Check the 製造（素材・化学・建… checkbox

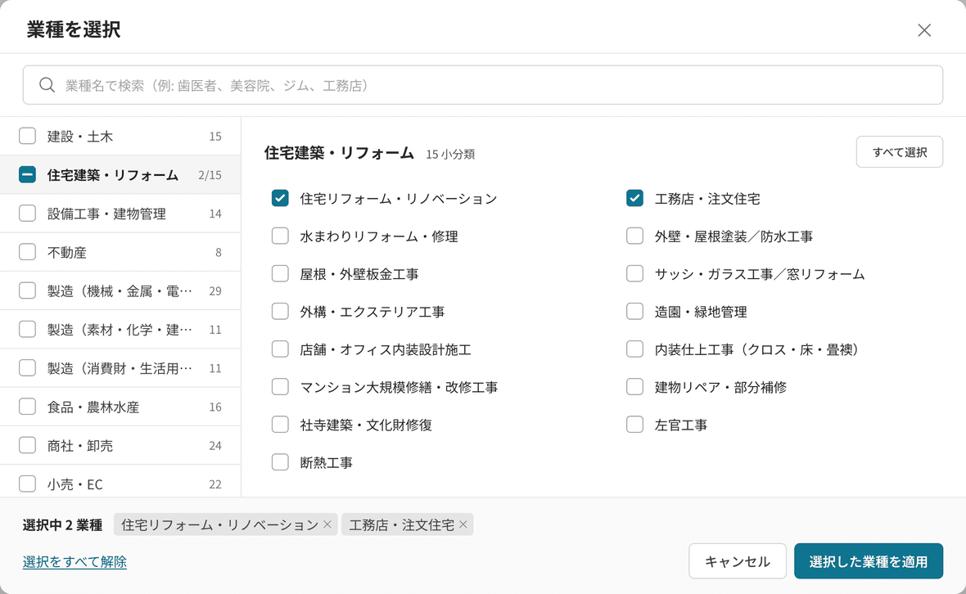click(27, 329)
